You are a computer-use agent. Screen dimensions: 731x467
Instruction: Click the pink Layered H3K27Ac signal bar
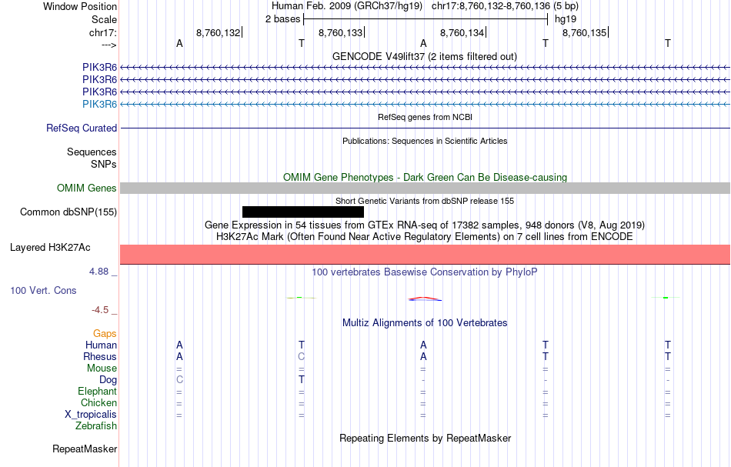426,255
